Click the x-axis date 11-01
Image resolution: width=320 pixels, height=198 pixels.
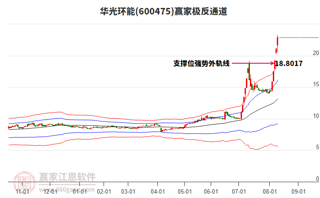[22, 191]
